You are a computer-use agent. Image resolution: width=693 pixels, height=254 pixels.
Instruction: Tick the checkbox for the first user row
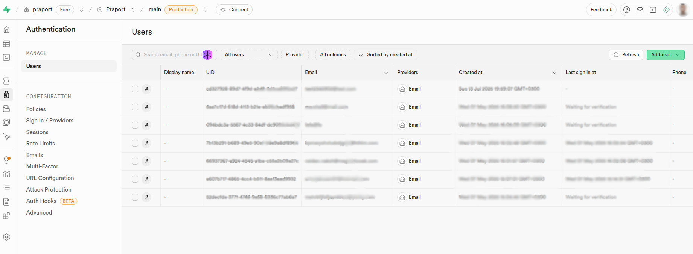(x=135, y=89)
